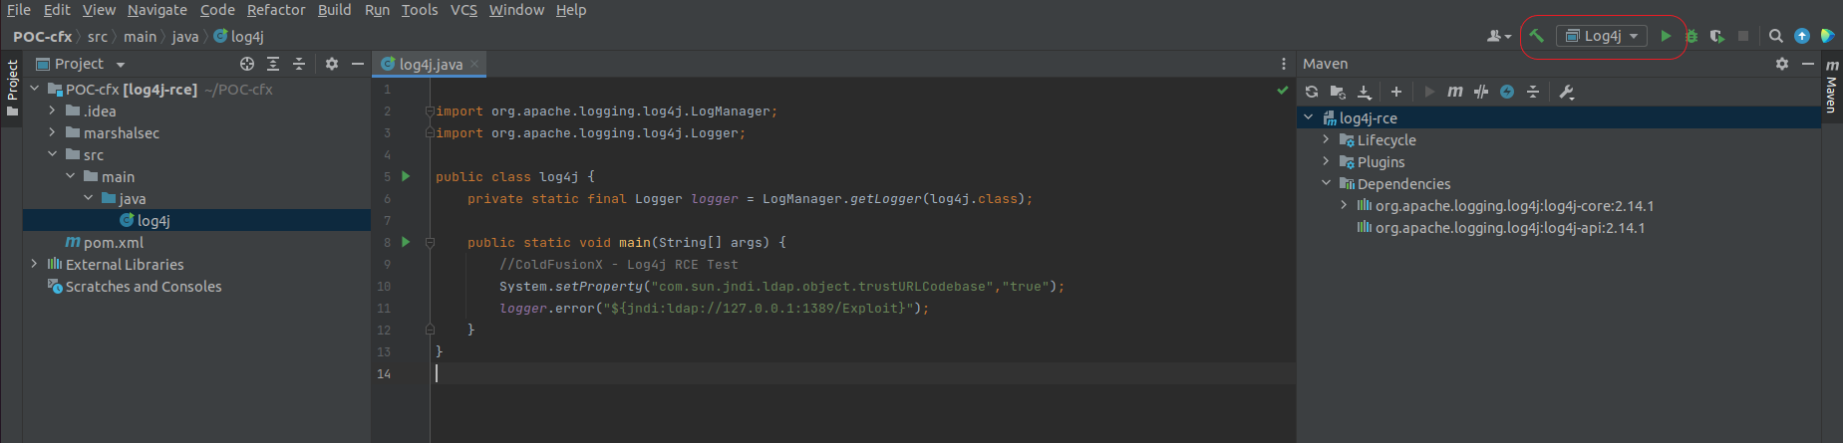1843x443 pixels.
Task: Collapse the src folder
Action: (x=53, y=154)
